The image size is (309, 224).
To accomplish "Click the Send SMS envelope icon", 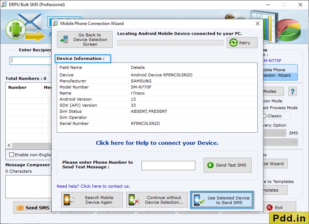I will (x=20, y=208).
